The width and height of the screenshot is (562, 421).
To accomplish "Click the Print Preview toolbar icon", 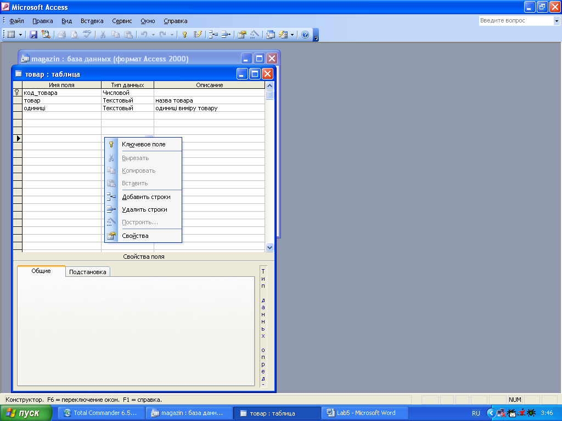I will pyautogui.click(x=74, y=35).
